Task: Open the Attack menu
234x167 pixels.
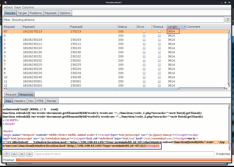Action: click(8, 7)
